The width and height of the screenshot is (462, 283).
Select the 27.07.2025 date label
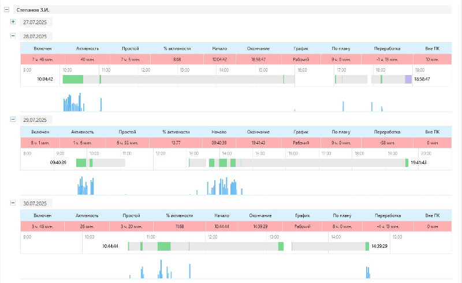[35, 22]
